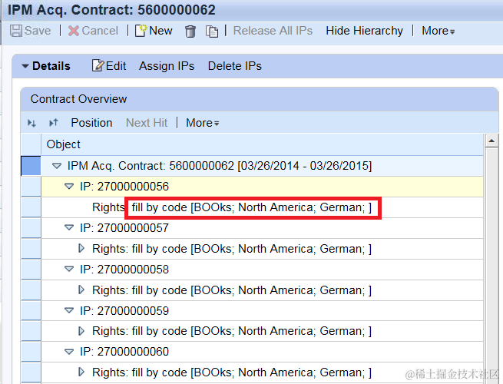Collapse the IP: 27000000059 node
The image size is (503, 384).
[x=69, y=310]
